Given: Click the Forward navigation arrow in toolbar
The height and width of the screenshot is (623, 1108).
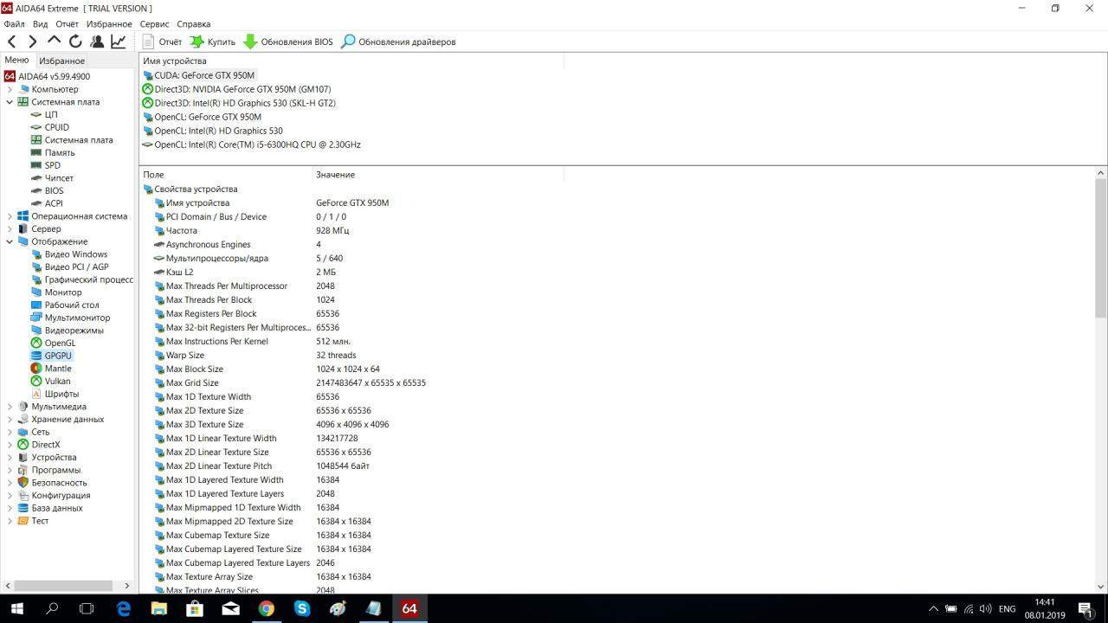Looking at the screenshot, I should pyautogui.click(x=32, y=42).
